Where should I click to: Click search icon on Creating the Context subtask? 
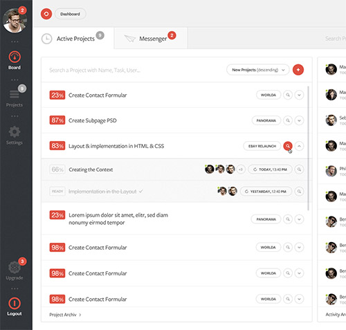pos(299,169)
